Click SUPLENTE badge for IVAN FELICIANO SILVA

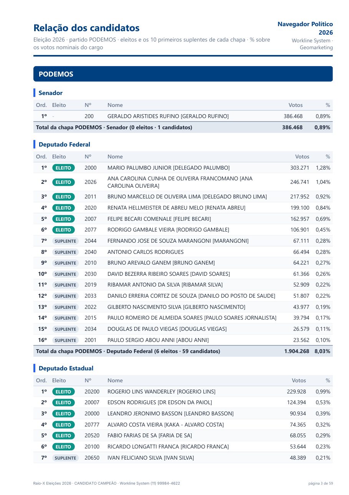(x=65, y=458)
